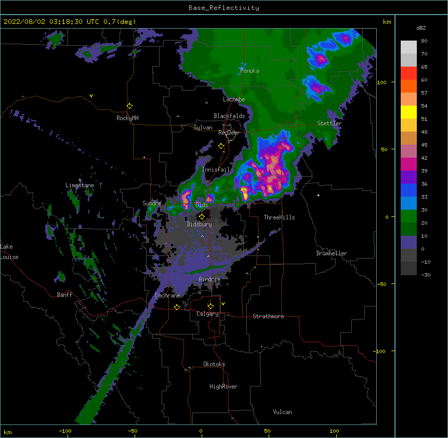Screen dimensions: 448x438
Task: Click the 100 tick on bottom axis
Action: point(334,431)
